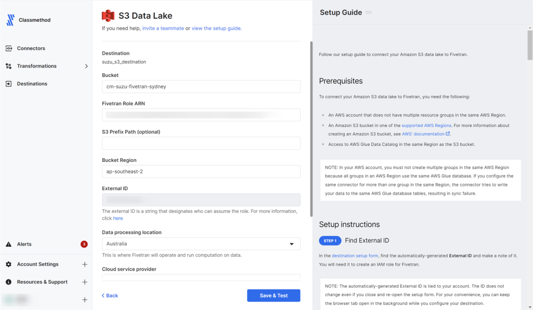Click the Destinations sidebar icon

click(9, 84)
